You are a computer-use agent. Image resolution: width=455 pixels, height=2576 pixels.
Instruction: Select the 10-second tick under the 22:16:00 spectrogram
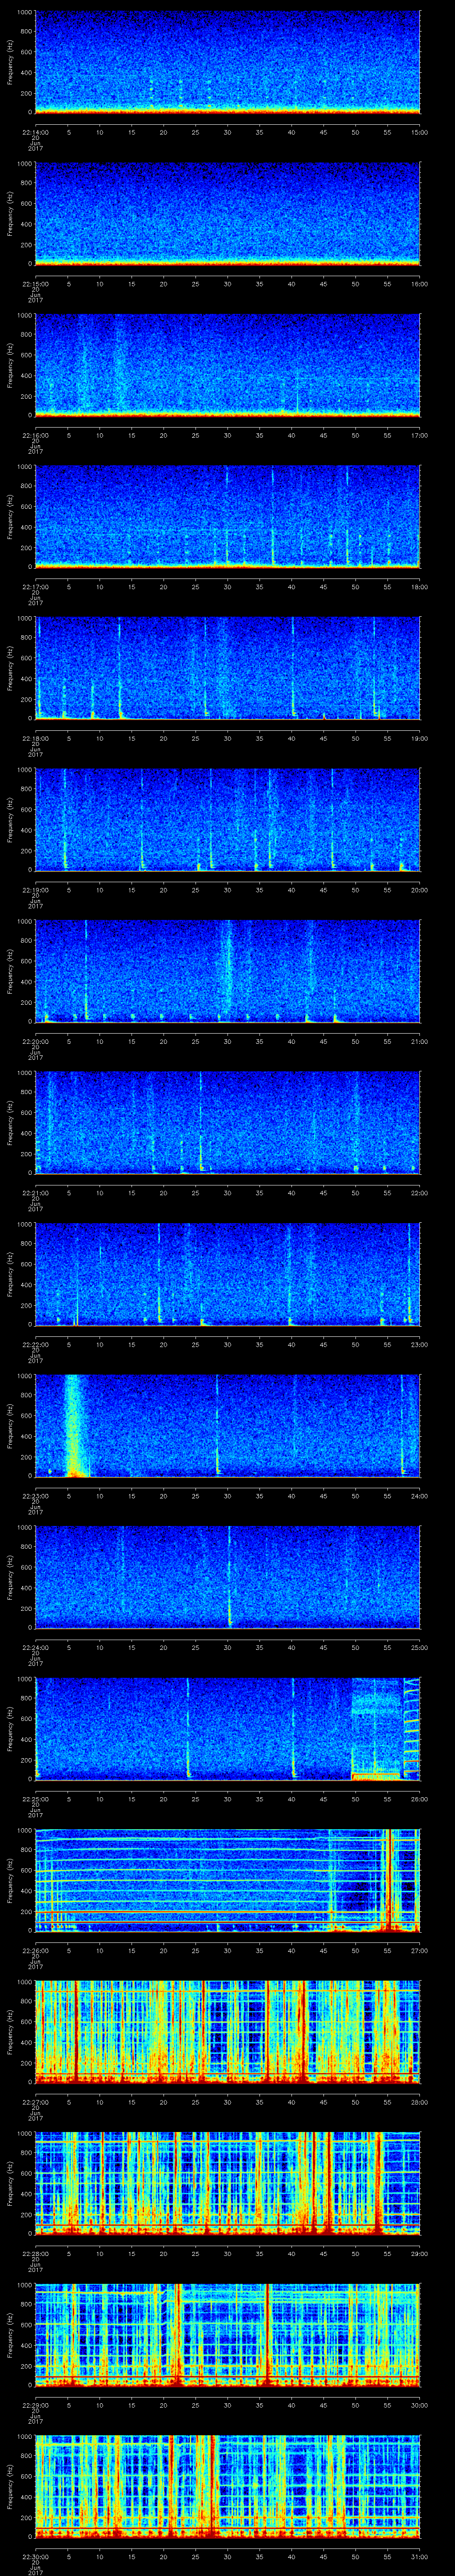100,435
